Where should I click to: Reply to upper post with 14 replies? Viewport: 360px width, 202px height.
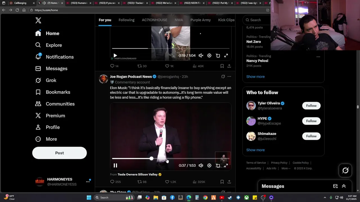point(114,66)
